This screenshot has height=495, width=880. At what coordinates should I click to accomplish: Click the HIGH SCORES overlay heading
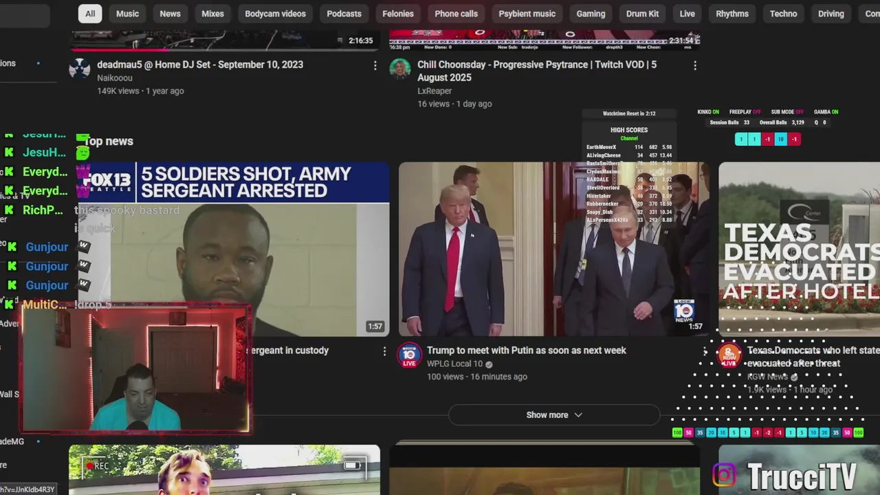point(629,130)
